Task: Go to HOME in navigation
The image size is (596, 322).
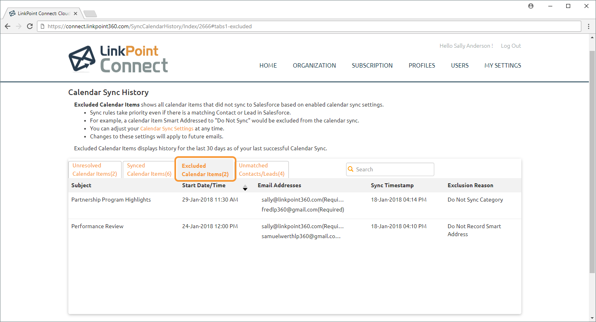Action: point(268,66)
